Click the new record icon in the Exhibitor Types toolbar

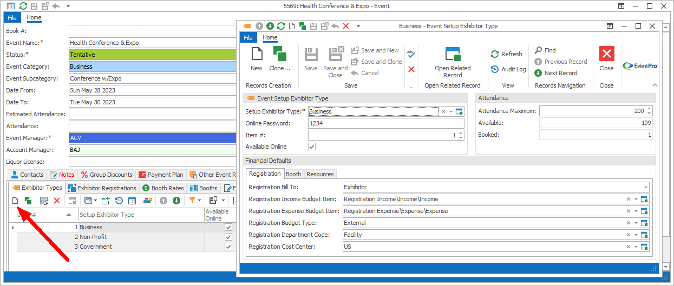tap(15, 201)
